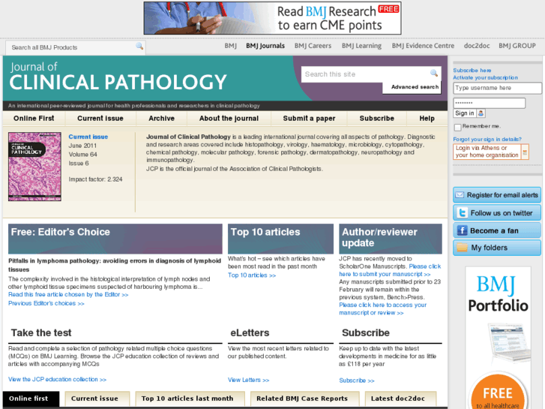Click the Subscribe here link
The height and width of the screenshot is (409, 545).
coord(472,71)
